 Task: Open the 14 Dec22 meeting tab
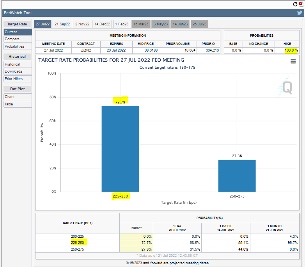102,24
